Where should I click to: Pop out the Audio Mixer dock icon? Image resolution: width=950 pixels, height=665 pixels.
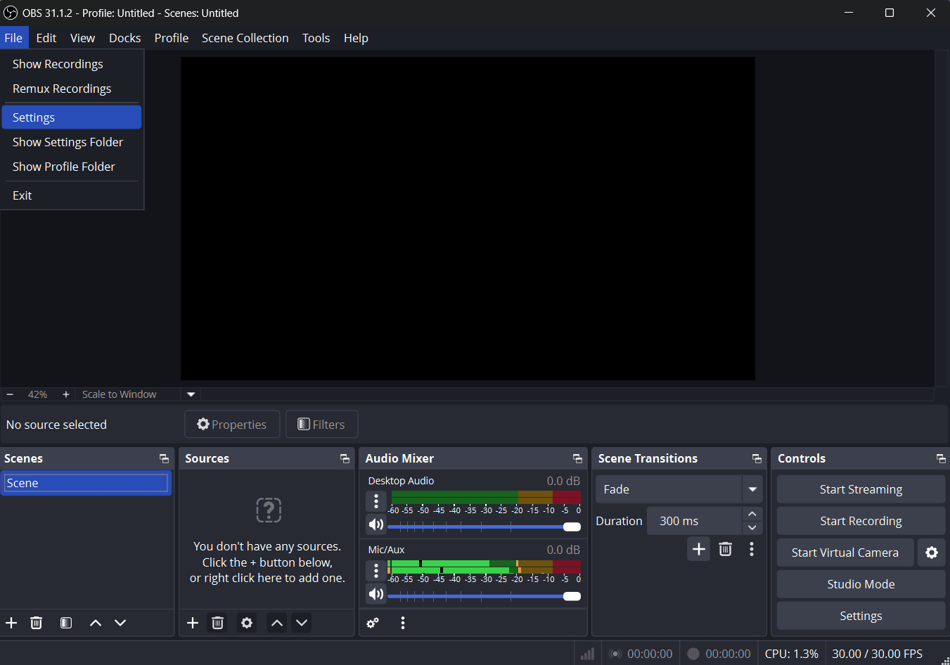click(x=577, y=458)
